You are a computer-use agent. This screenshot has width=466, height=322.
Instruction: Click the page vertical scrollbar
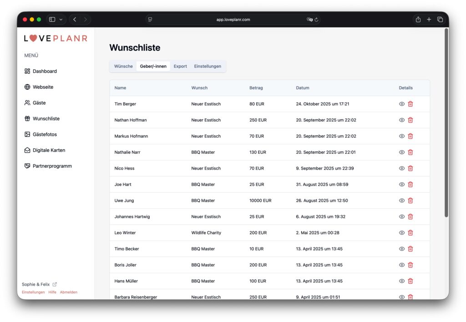(446, 123)
